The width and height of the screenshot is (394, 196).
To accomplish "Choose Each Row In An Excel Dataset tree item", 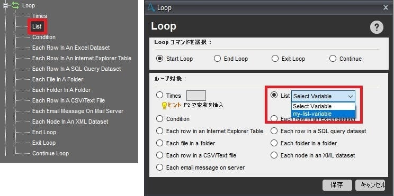I will pos(71,48).
